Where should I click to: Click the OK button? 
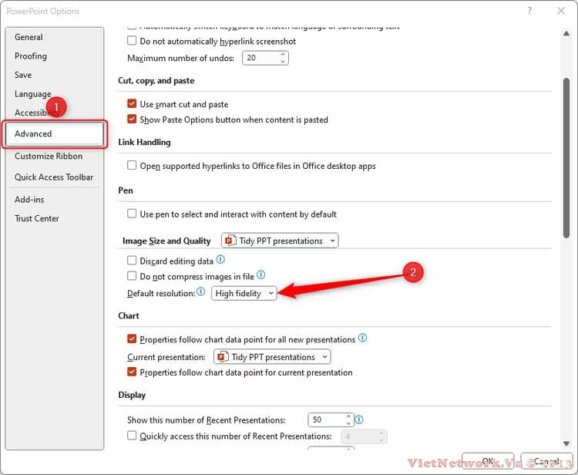pyautogui.click(x=488, y=461)
